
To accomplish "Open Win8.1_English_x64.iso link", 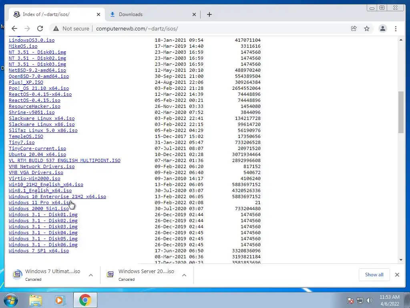I will (x=40, y=190).
